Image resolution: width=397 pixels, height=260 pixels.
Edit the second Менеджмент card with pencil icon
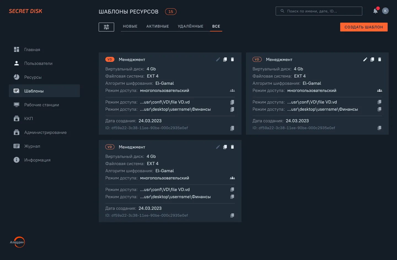point(365,59)
